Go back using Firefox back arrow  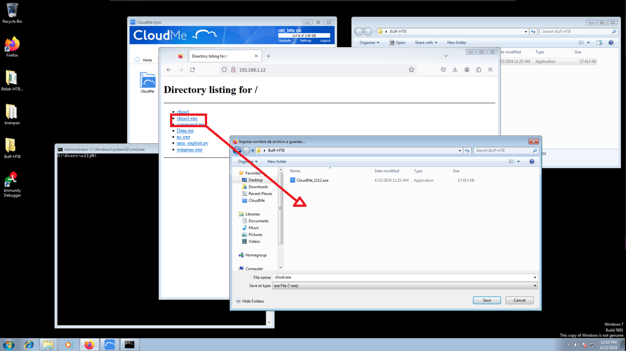(169, 70)
